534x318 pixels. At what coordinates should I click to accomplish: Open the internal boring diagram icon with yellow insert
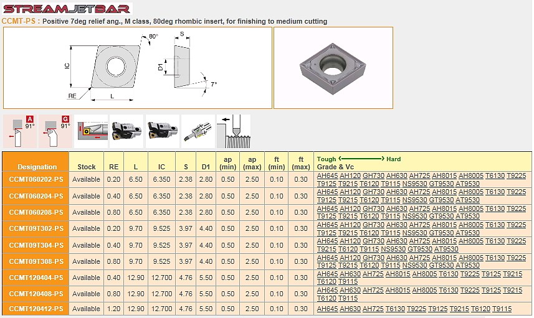(91, 131)
